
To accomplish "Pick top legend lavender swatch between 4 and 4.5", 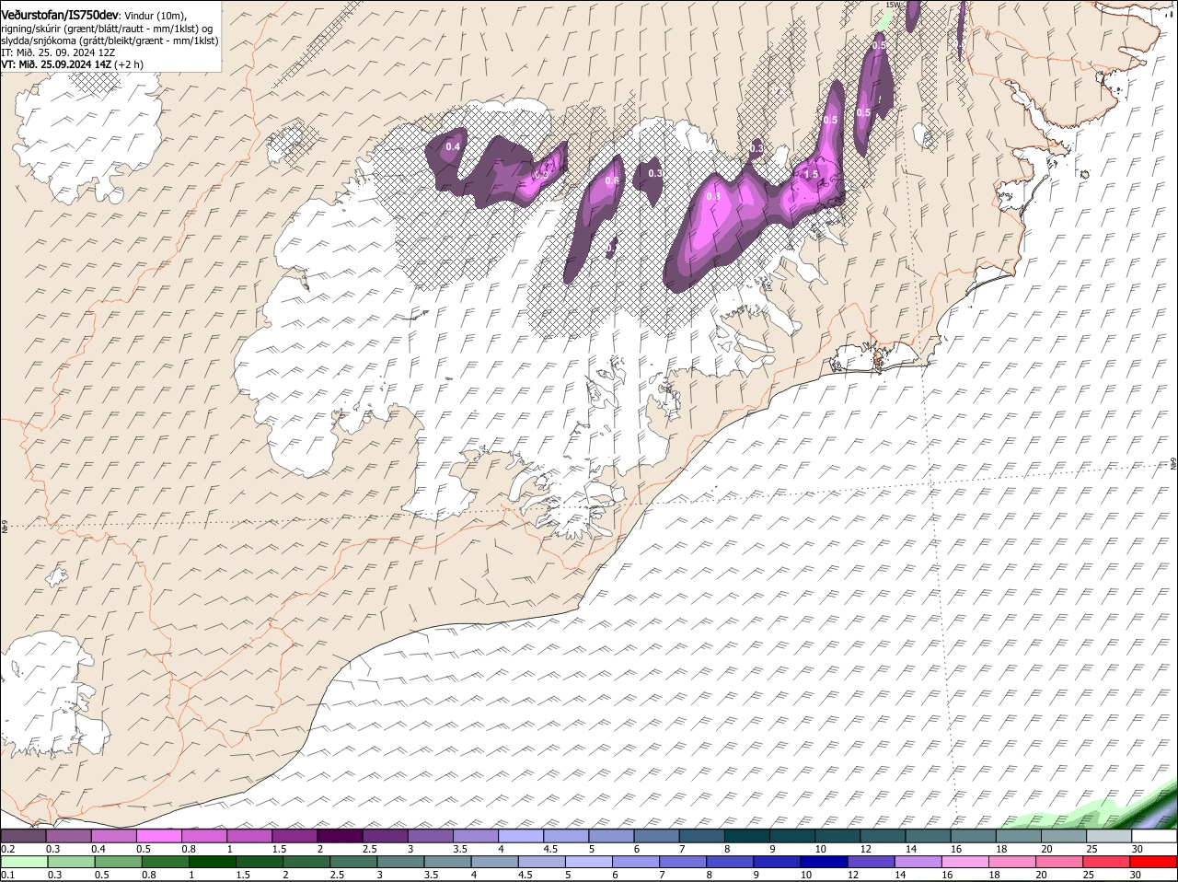I will coord(521,836).
